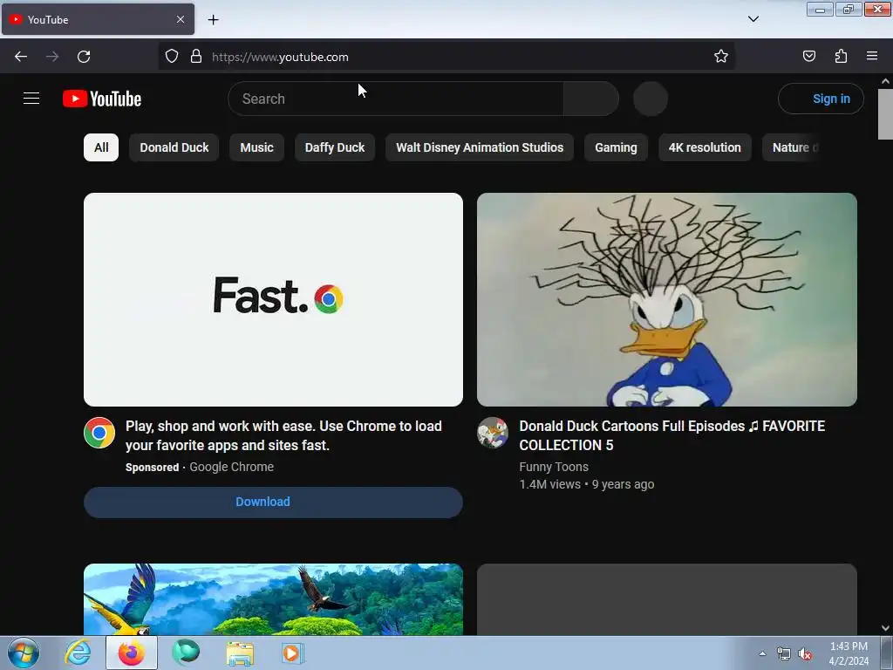This screenshot has width=893, height=670.
Task: Open the Firefox extensions puzzle icon
Action: tap(841, 57)
